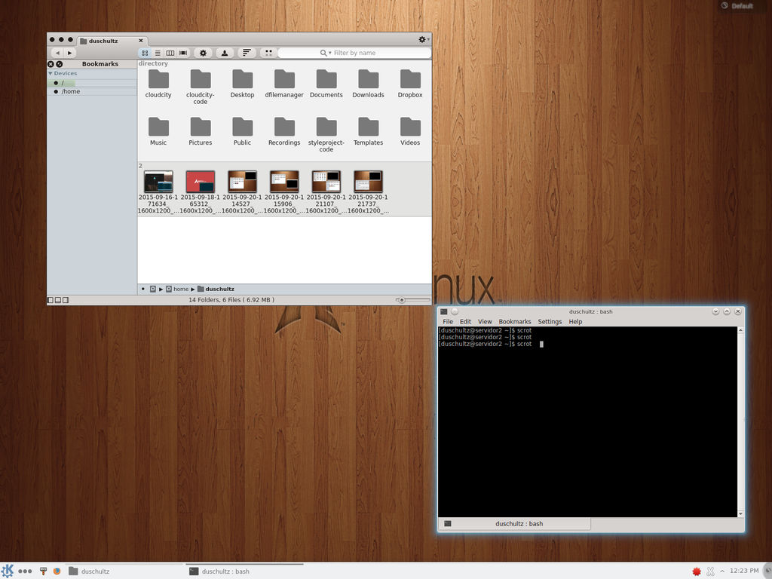
Task: Open Help menu in terminal window
Action: pyautogui.click(x=575, y=321)
